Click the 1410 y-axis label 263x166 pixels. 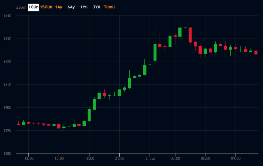(7, 85)
